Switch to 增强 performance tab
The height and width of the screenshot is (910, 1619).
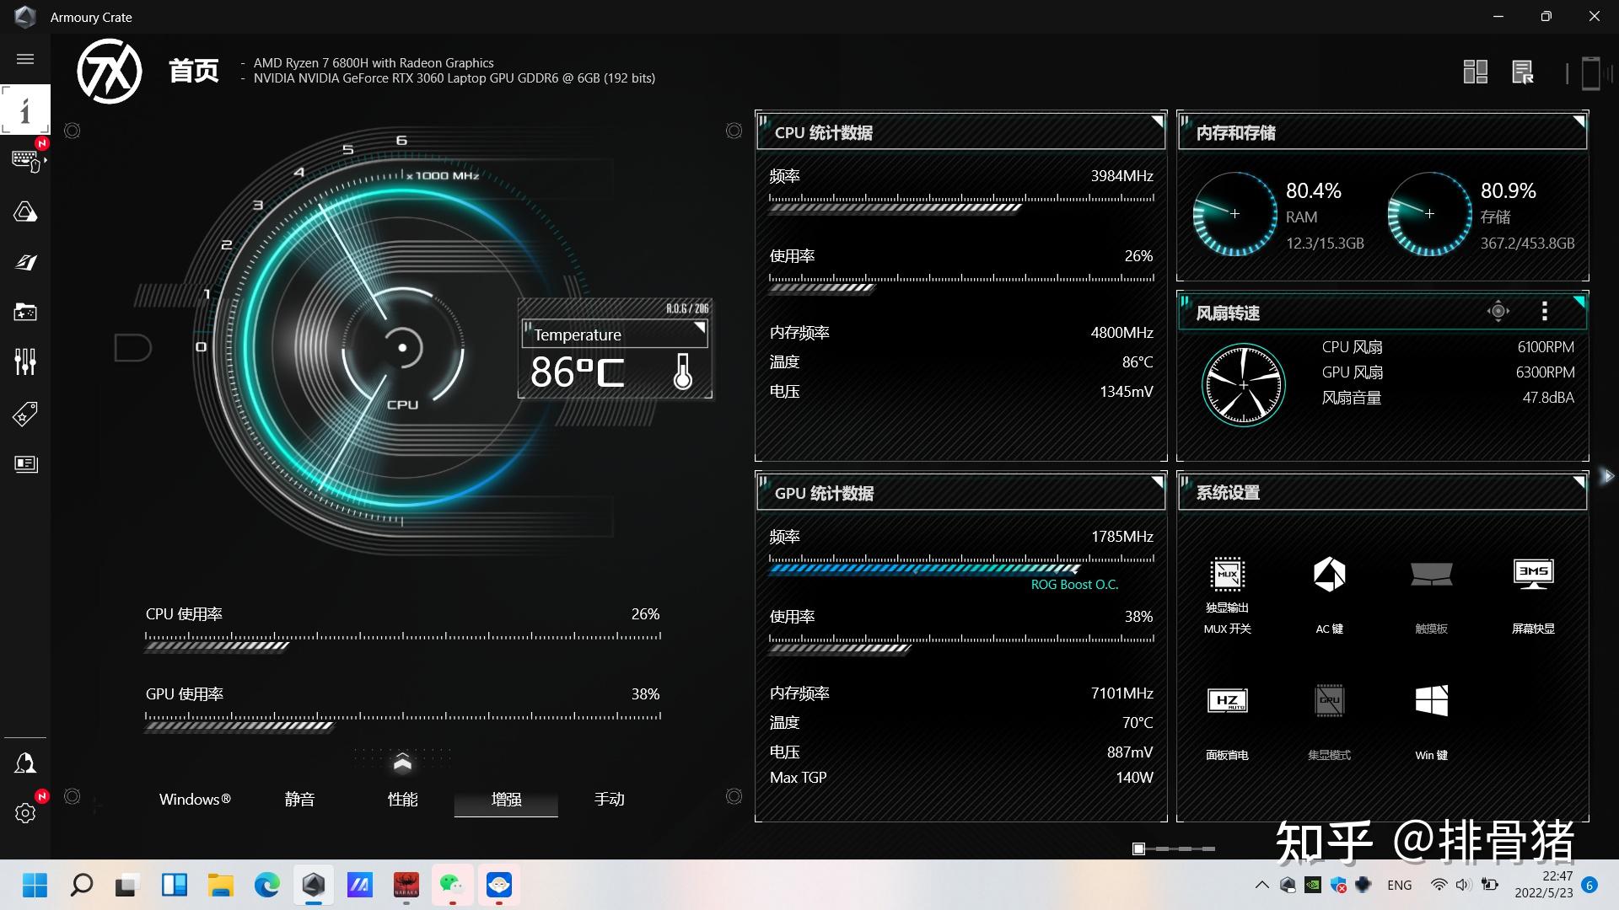(x=506, y=798)
